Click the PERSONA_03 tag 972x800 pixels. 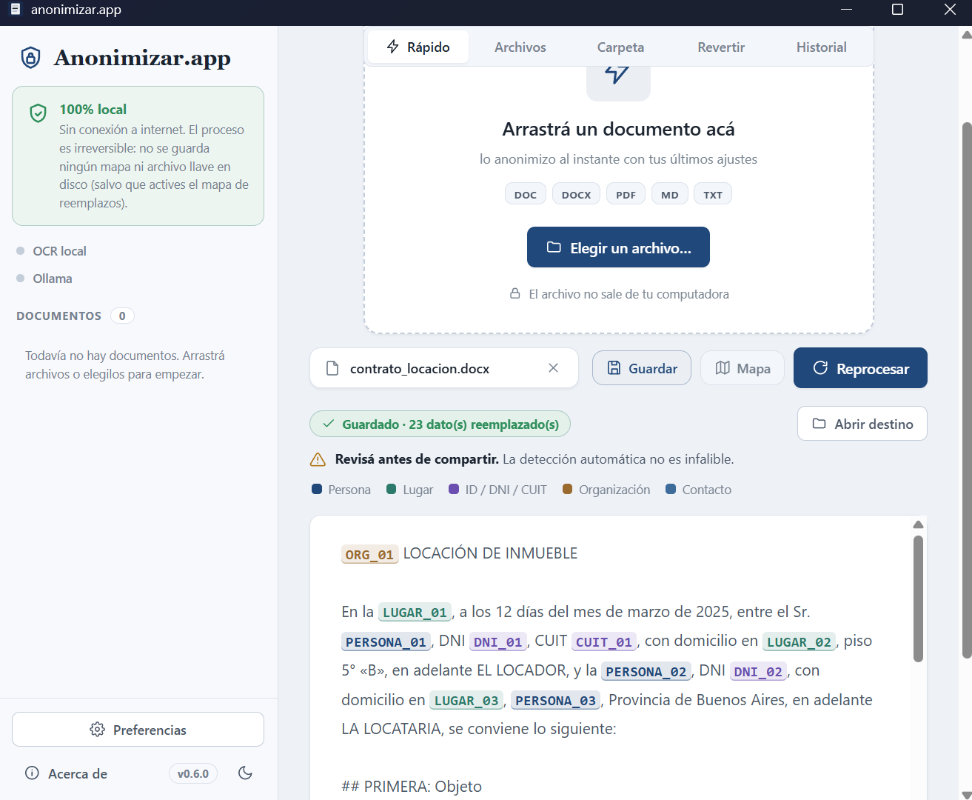555,701
